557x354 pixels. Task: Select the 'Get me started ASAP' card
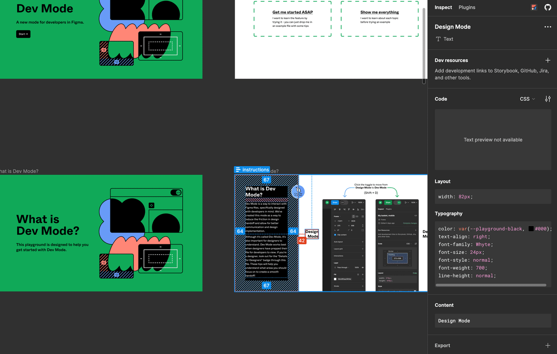click(x=292, y=19)
